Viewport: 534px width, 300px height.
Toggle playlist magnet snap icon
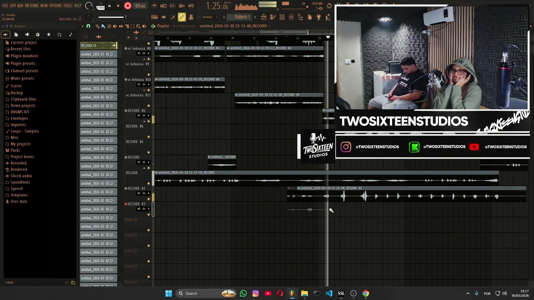tap(88, 26)
